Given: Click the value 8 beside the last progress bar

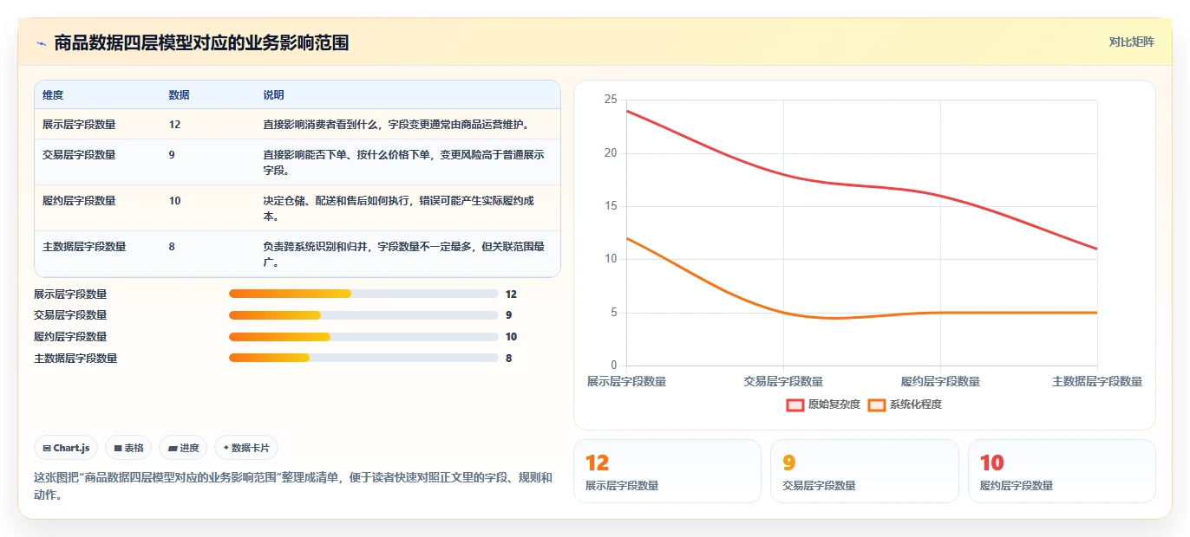Looking at the screenshot, I should pos(508,359).
